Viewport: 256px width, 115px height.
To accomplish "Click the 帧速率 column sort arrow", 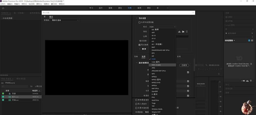I will click(39, 91).
